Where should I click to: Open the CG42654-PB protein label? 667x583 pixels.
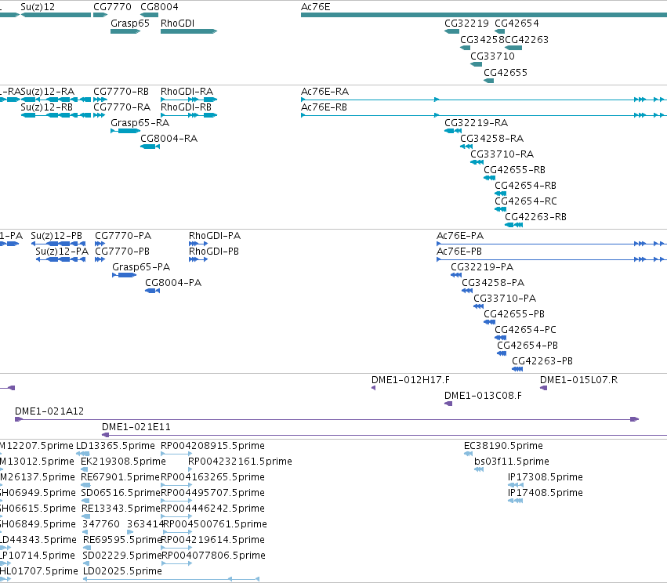(x=527, y=346)
